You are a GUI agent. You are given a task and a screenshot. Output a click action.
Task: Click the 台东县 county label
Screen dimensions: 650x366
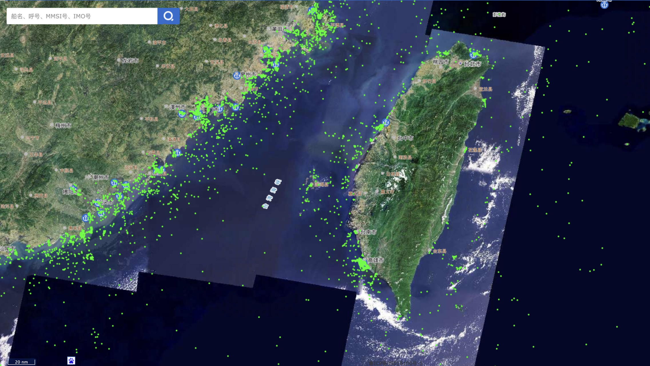440,251
